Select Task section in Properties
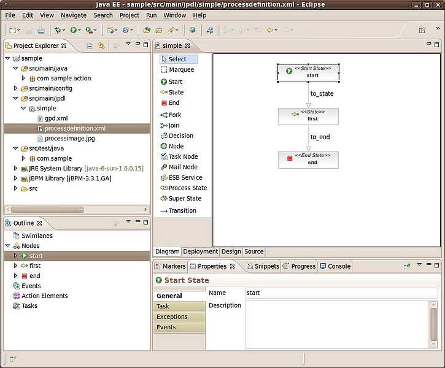Viewport: 445px width, 368px height. (179, 307)
